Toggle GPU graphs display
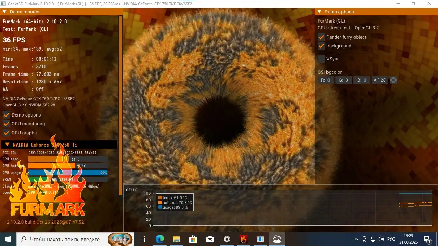This screenshot has width=438, height=246. click(6, 133)
